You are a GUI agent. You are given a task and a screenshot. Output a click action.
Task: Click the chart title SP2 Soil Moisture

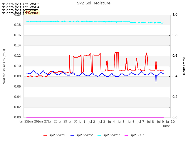[94, 3]
